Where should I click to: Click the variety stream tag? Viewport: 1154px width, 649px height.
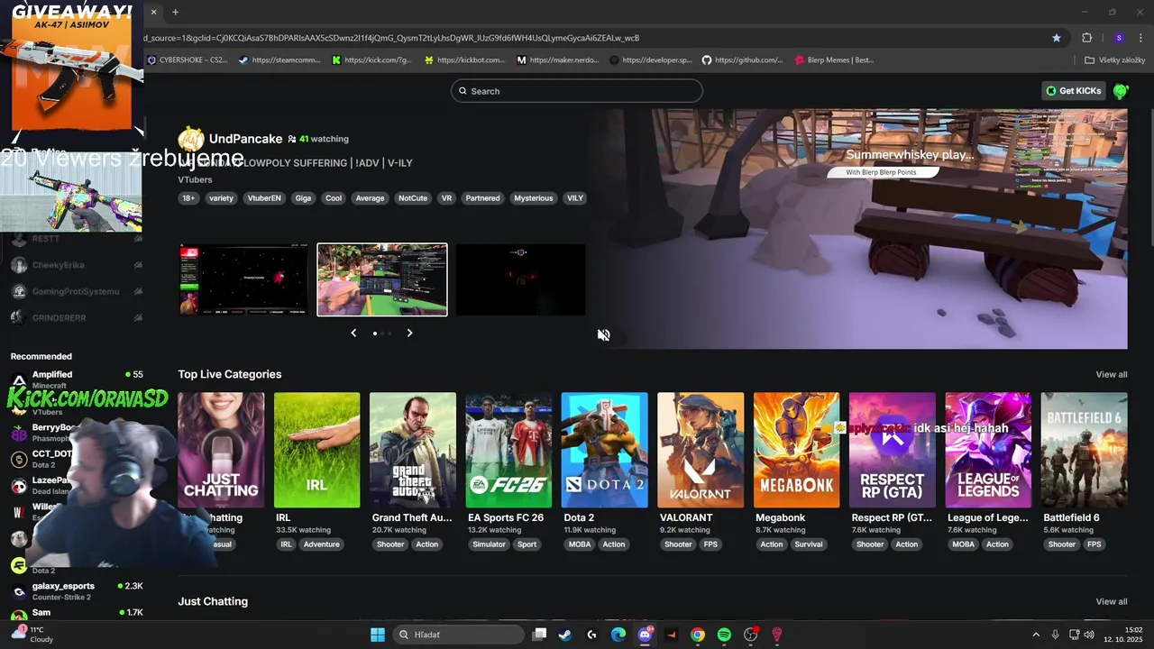tap(221, 198)
